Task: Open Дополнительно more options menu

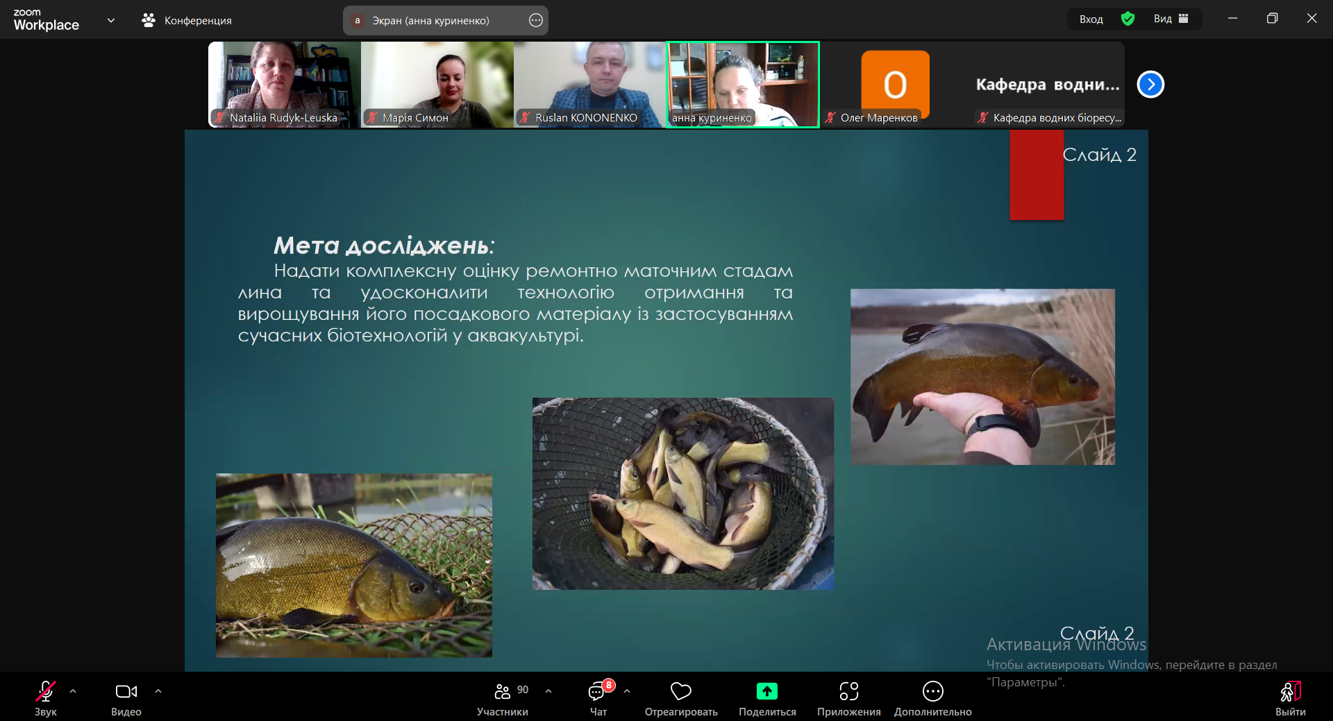Action: point(933,697)
